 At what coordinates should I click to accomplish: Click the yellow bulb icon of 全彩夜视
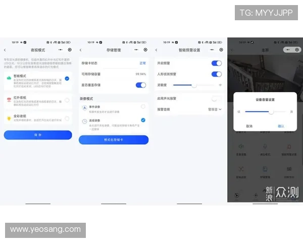[9, 118]
